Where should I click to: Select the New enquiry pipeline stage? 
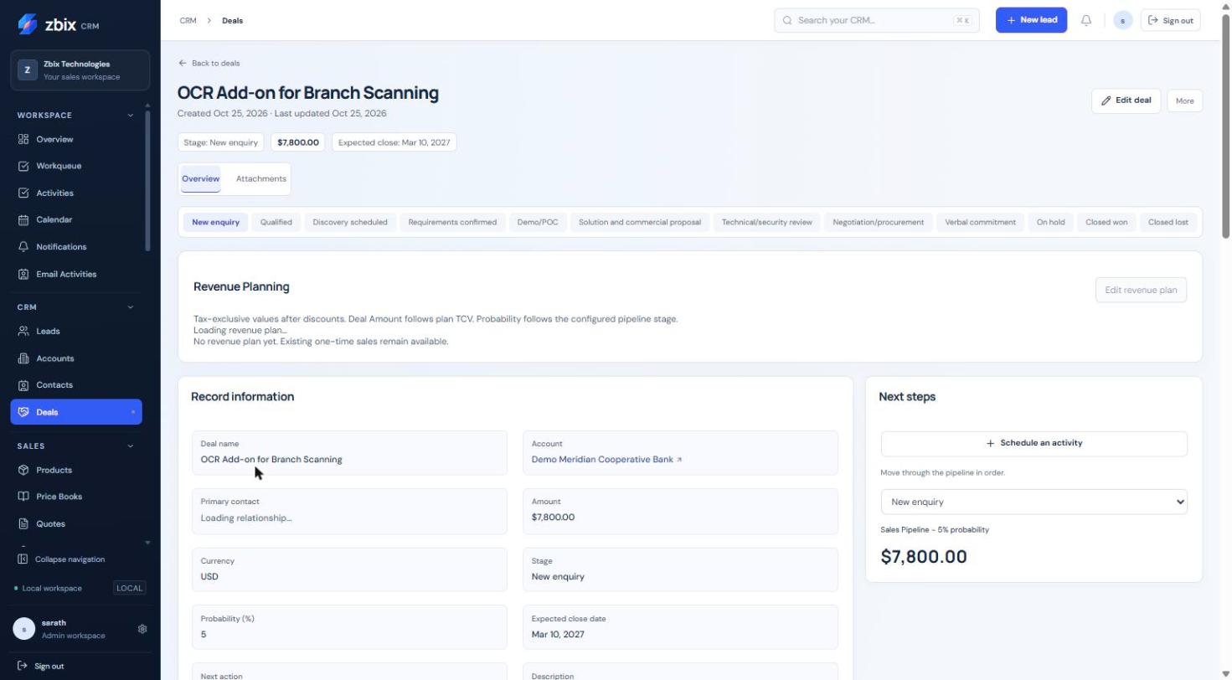pyautogui.click(x=215, y=222)
